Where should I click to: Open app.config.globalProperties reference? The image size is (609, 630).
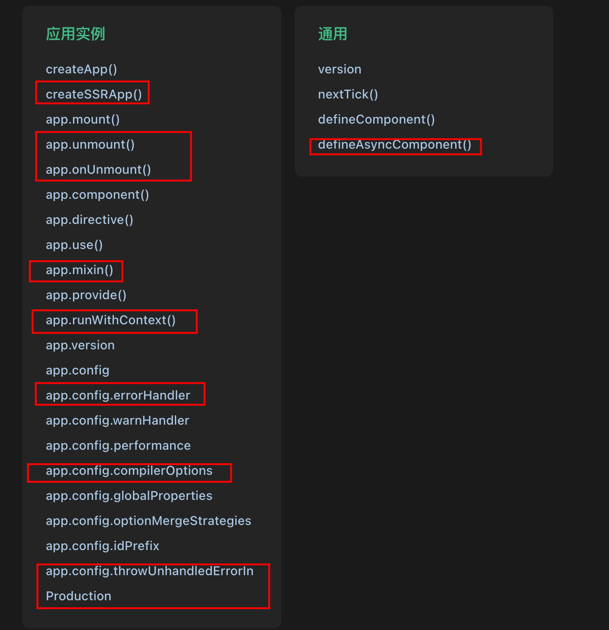point(129,496)
